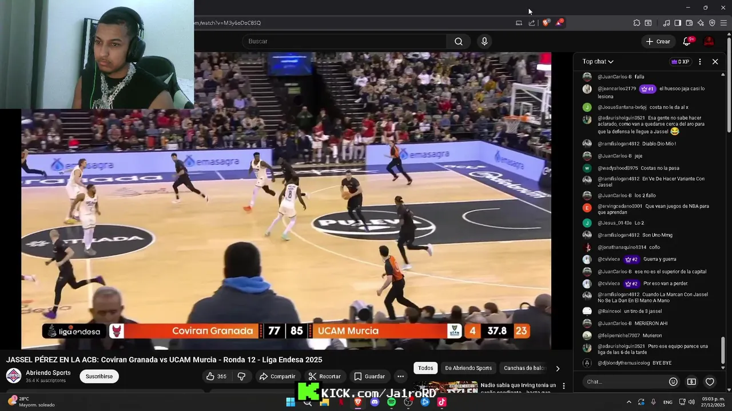The image size is (732, 411).
Task: Open the browser extensions puzzle icon
Action: 636,23
